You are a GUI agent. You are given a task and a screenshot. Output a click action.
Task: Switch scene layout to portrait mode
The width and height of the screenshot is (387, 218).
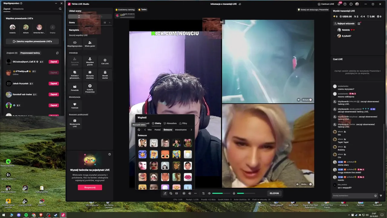tap(79, 16)
